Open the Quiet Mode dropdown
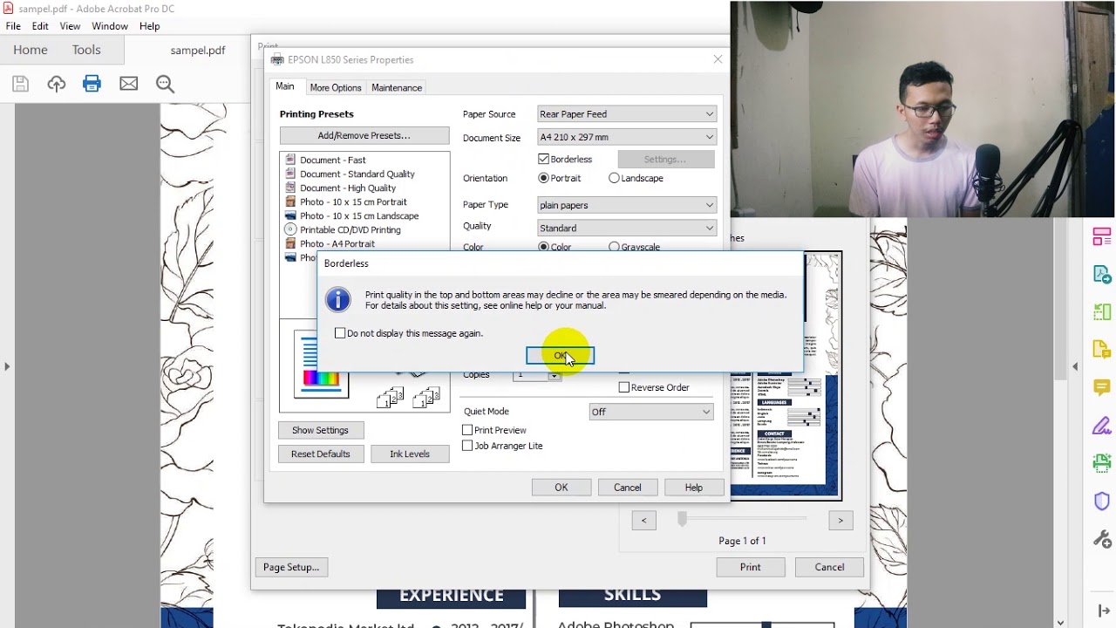 pos(651,412)
